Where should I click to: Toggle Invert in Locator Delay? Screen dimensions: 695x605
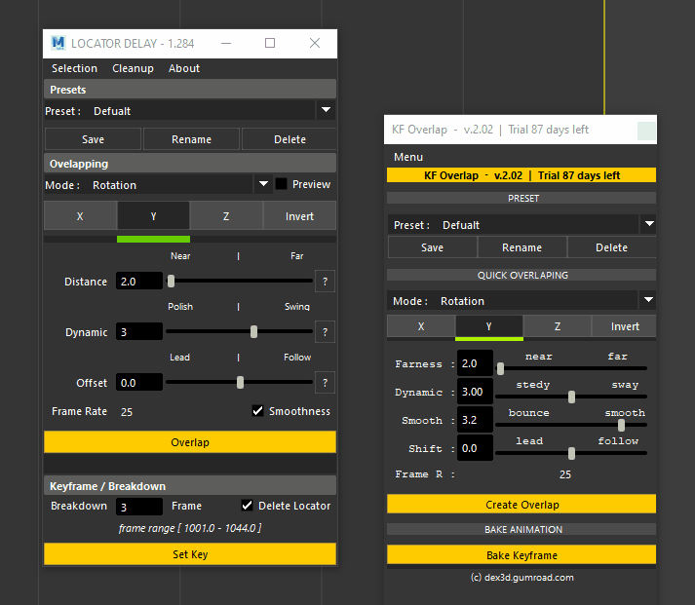299,216
